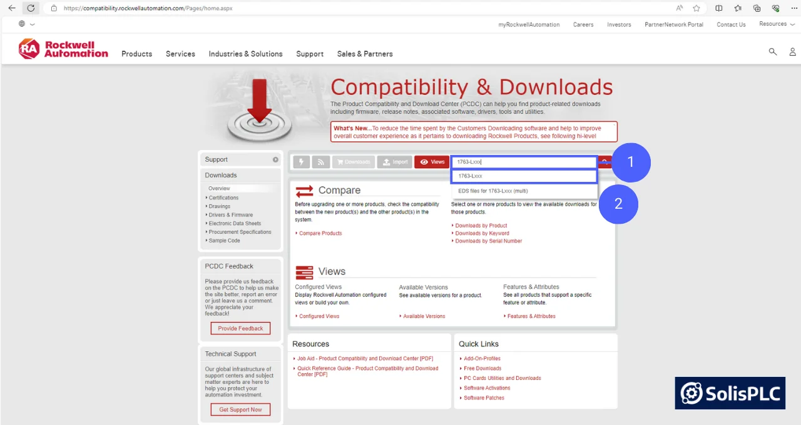This screenshot has width=801, height=425.
Task: Follow the Compare Products link
Action: [x=320, y=232]
